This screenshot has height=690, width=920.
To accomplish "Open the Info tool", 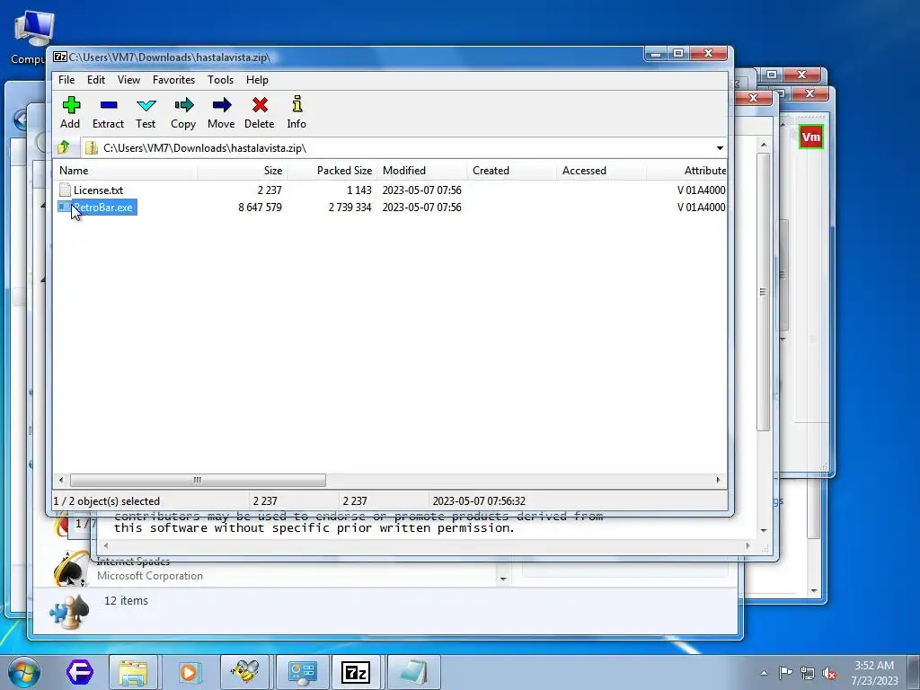I will click(x=296, y=104).
